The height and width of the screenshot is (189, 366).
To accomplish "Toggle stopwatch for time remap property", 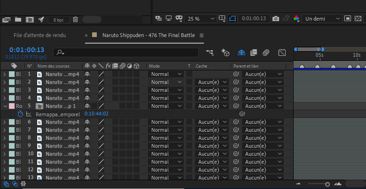I will pos(20,114).
